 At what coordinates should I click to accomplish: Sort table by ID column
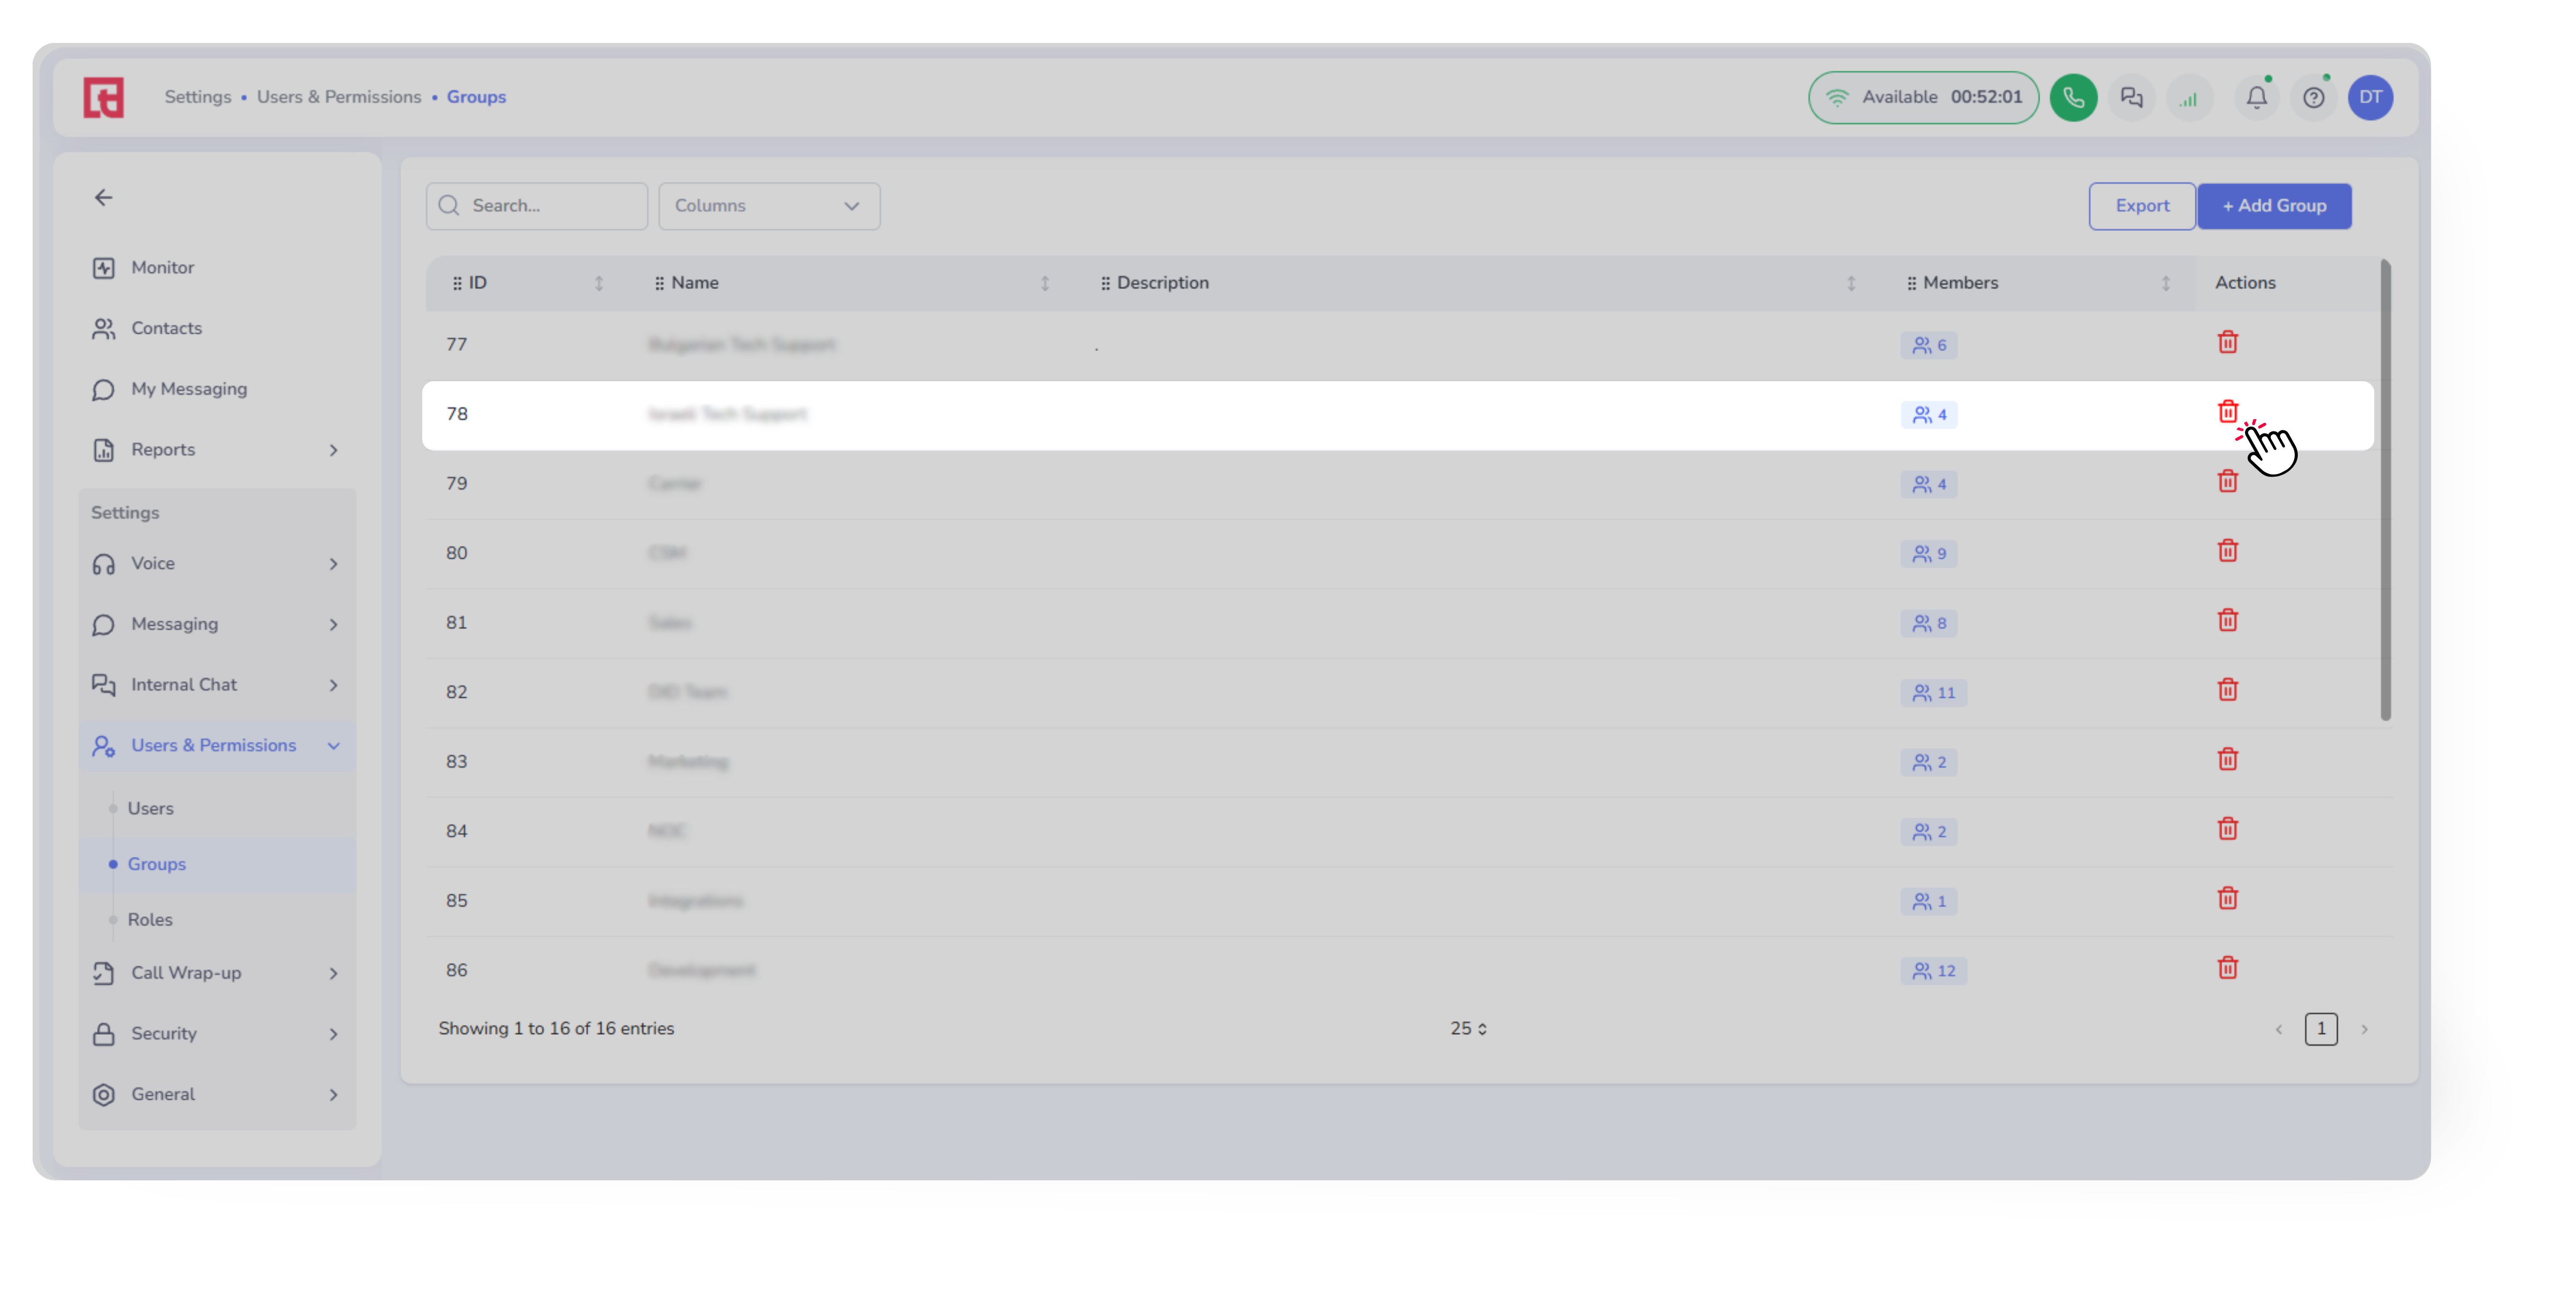point(599,283)
